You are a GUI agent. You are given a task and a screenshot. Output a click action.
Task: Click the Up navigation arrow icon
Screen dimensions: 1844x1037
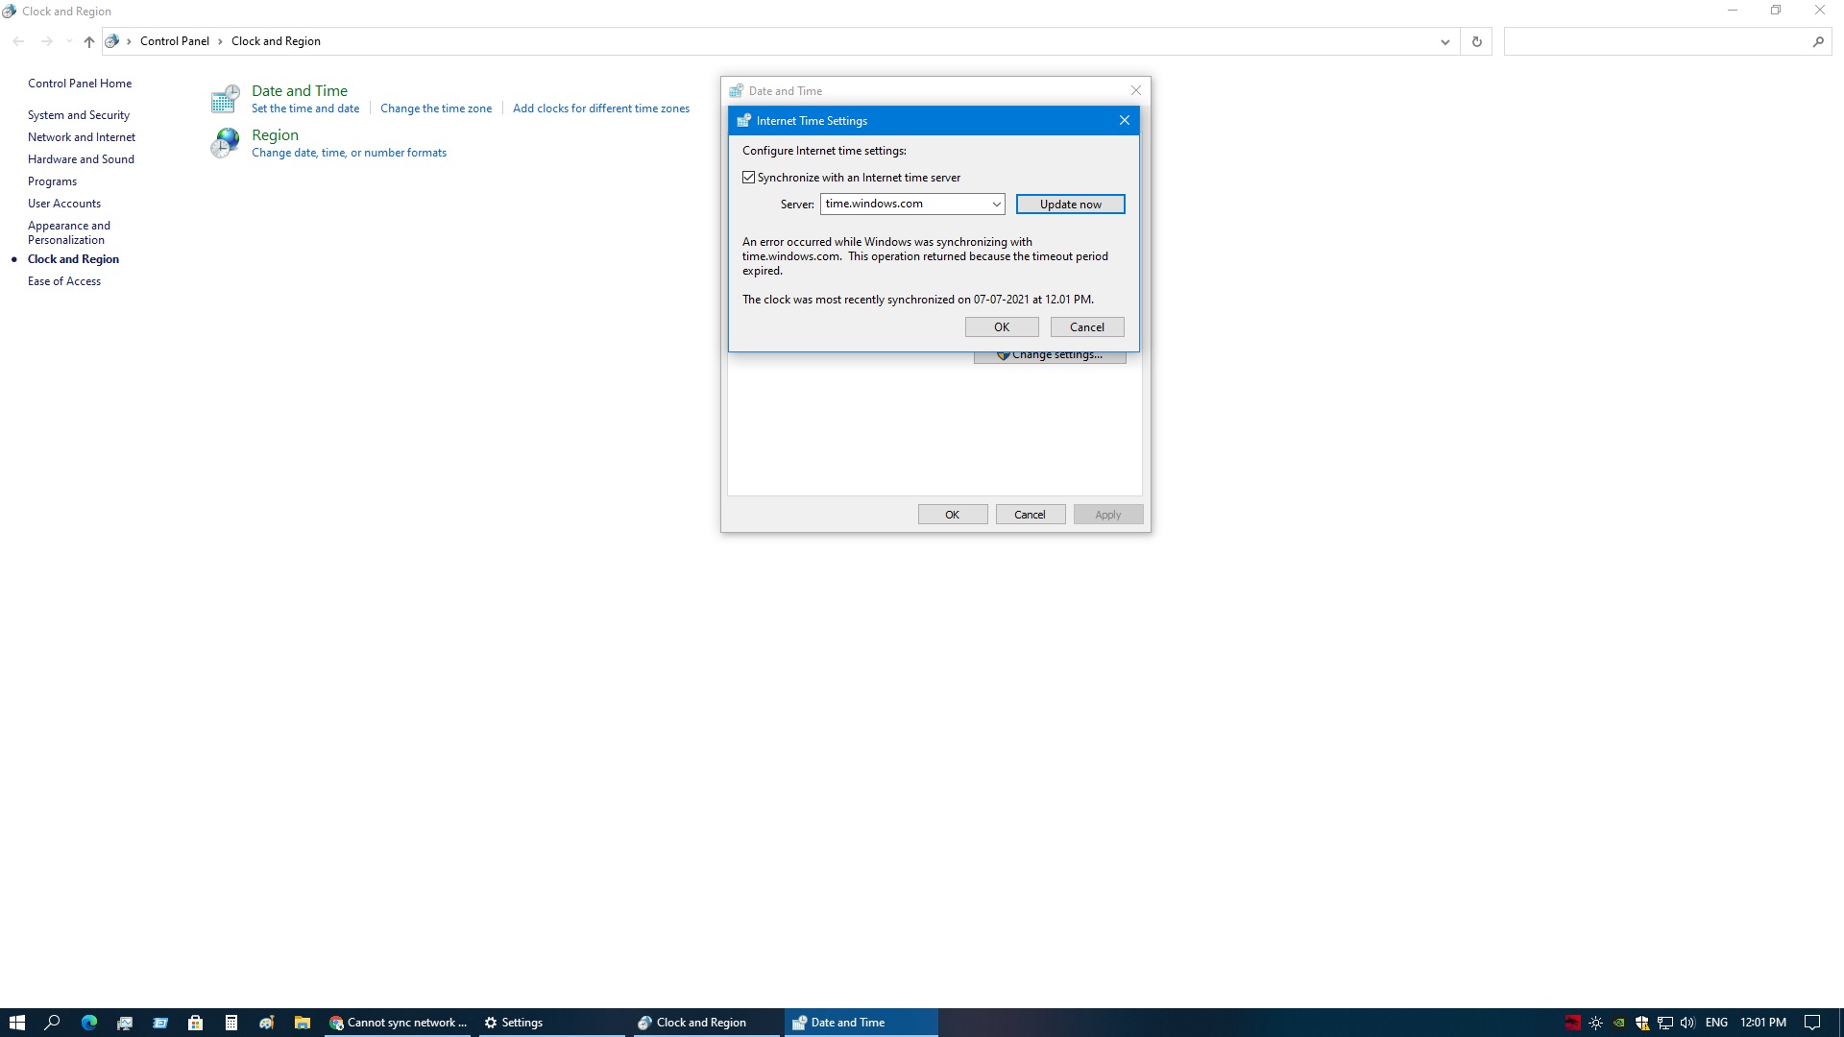[88, 41]
